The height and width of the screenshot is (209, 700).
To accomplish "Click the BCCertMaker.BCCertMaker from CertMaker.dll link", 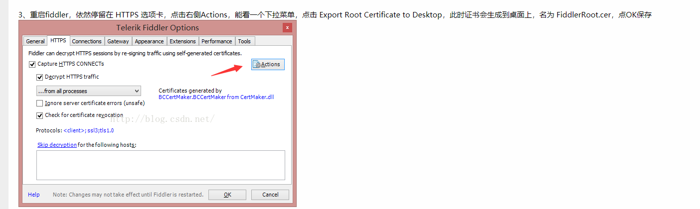I will click(x=216, y=98).
